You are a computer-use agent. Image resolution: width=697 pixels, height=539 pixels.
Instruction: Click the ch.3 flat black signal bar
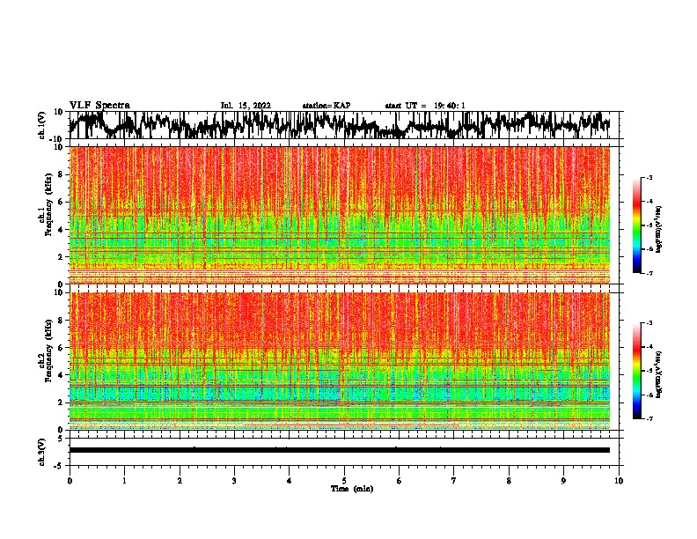340,450
